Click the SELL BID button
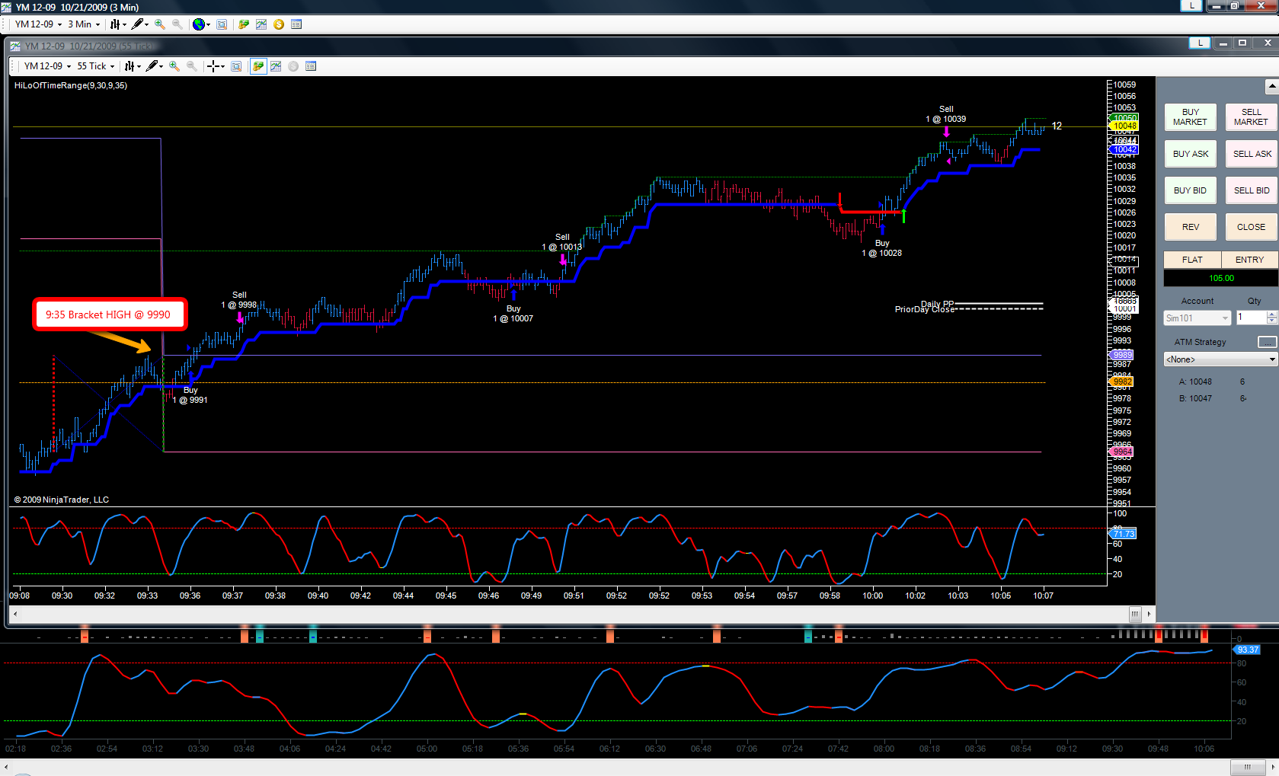 [1251, 190]
